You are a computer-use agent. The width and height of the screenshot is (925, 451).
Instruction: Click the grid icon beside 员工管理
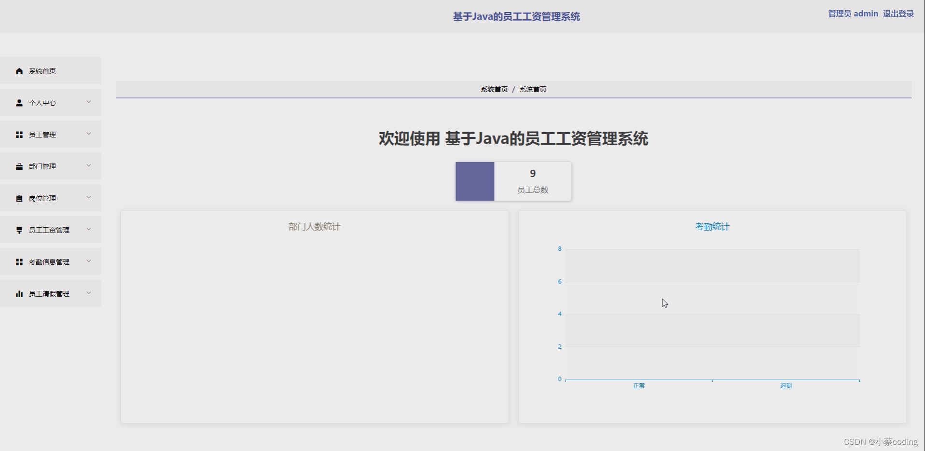pyautogui.click(x=19, y=135)
